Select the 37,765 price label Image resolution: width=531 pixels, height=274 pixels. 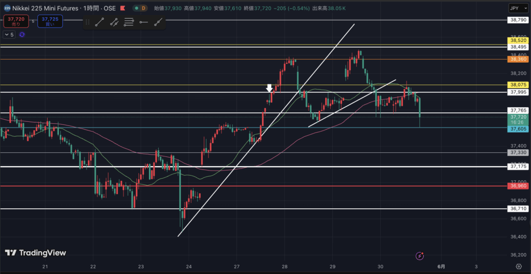point(517,110)
